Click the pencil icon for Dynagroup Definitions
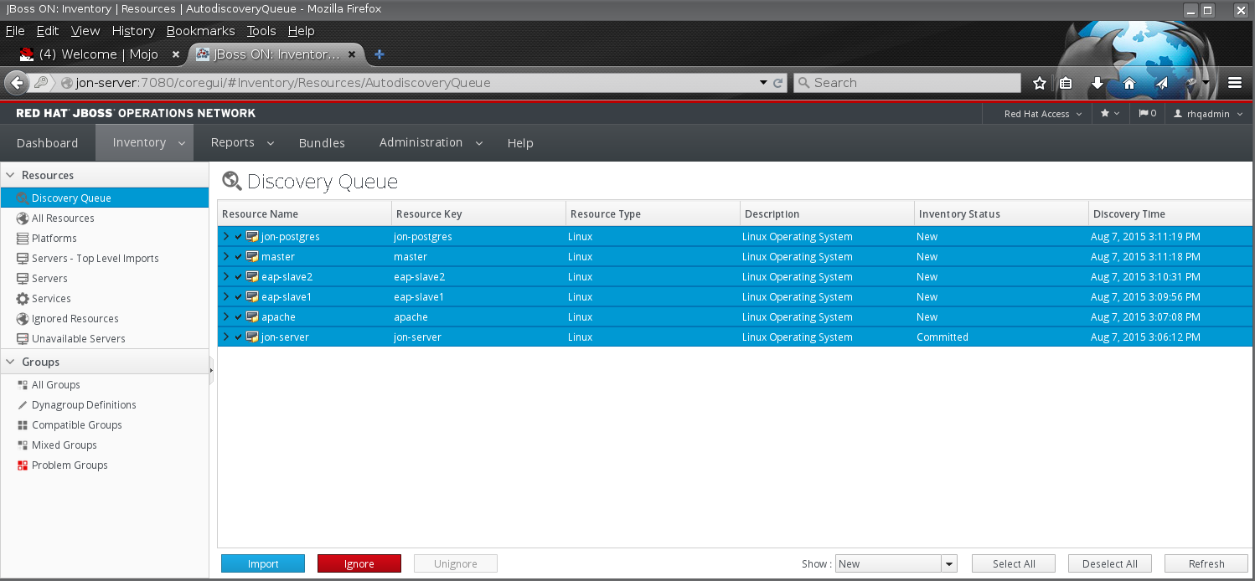Viewport: 1255px width, 581px height. tap(23, 405)
